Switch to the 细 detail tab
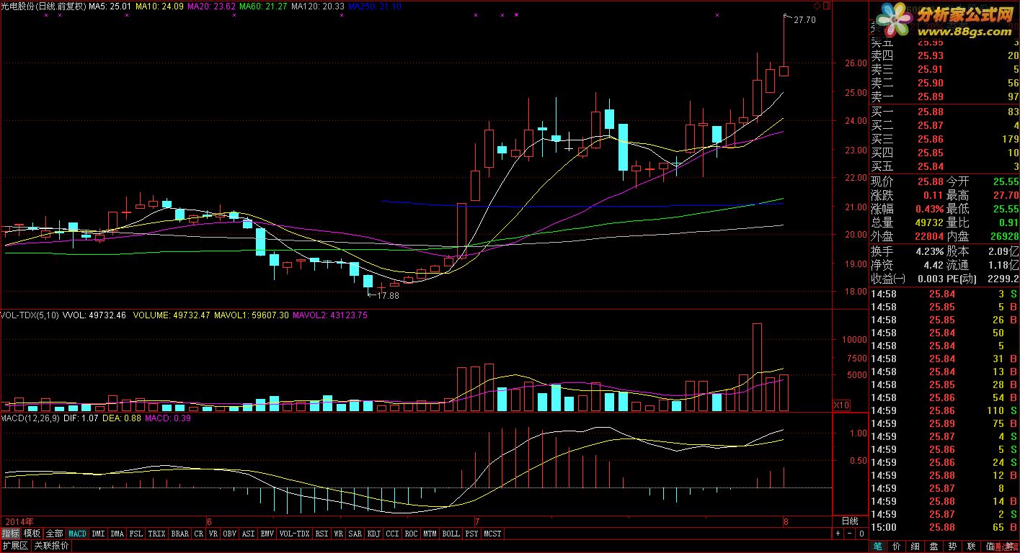 tap(915, 546)
